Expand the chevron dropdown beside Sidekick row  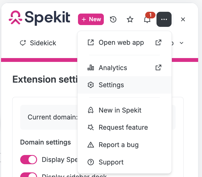pos(181,43)
